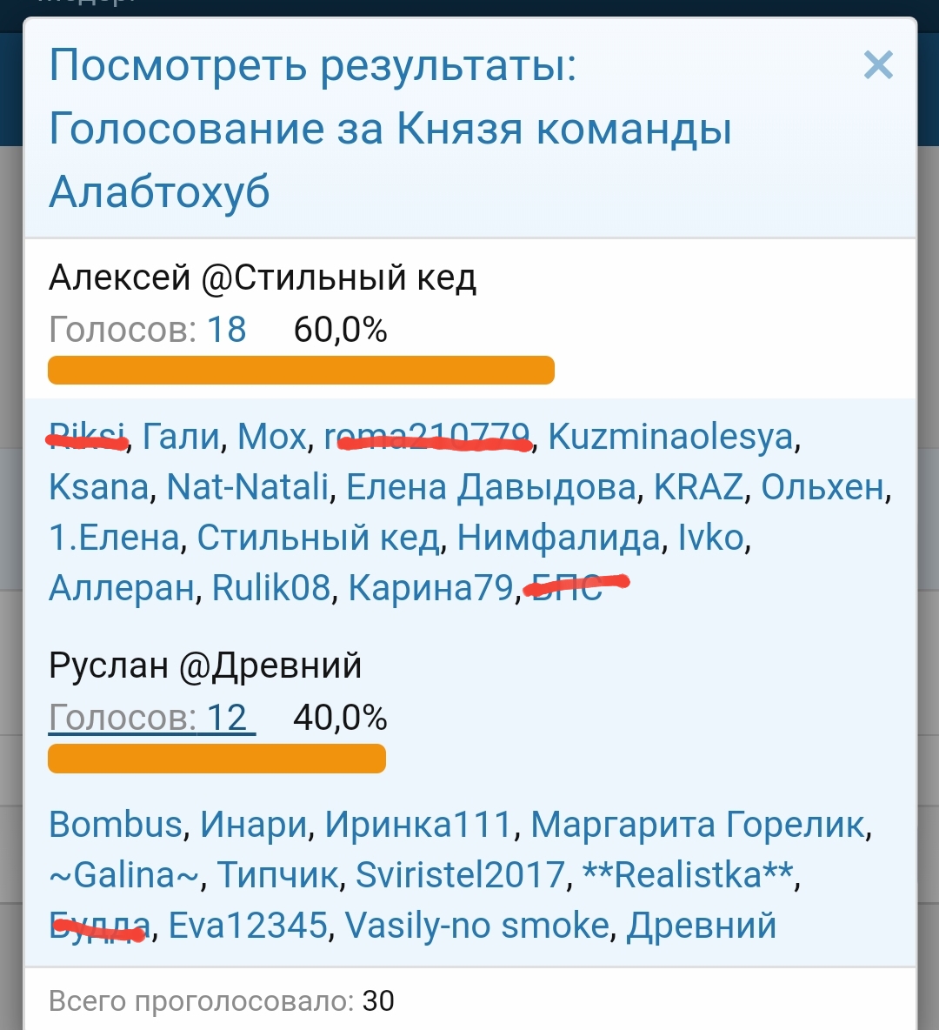
Task: Click Маргарита Горелик voter link
Action: point(698,825)
